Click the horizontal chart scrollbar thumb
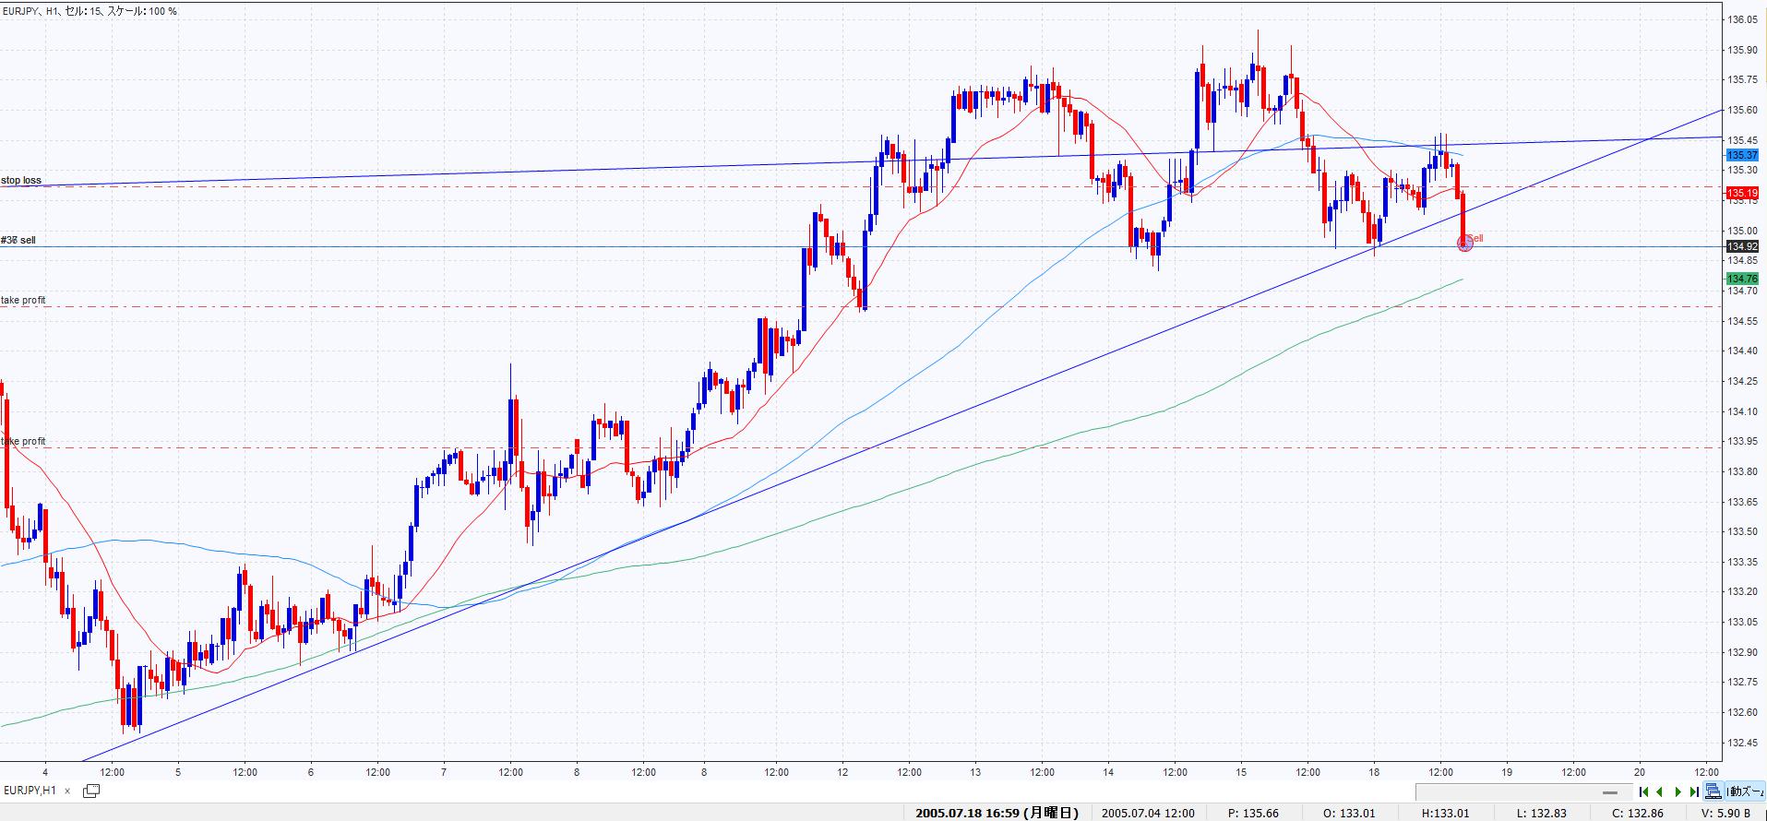This screenshot has height=821, width=1767. 1610,792
